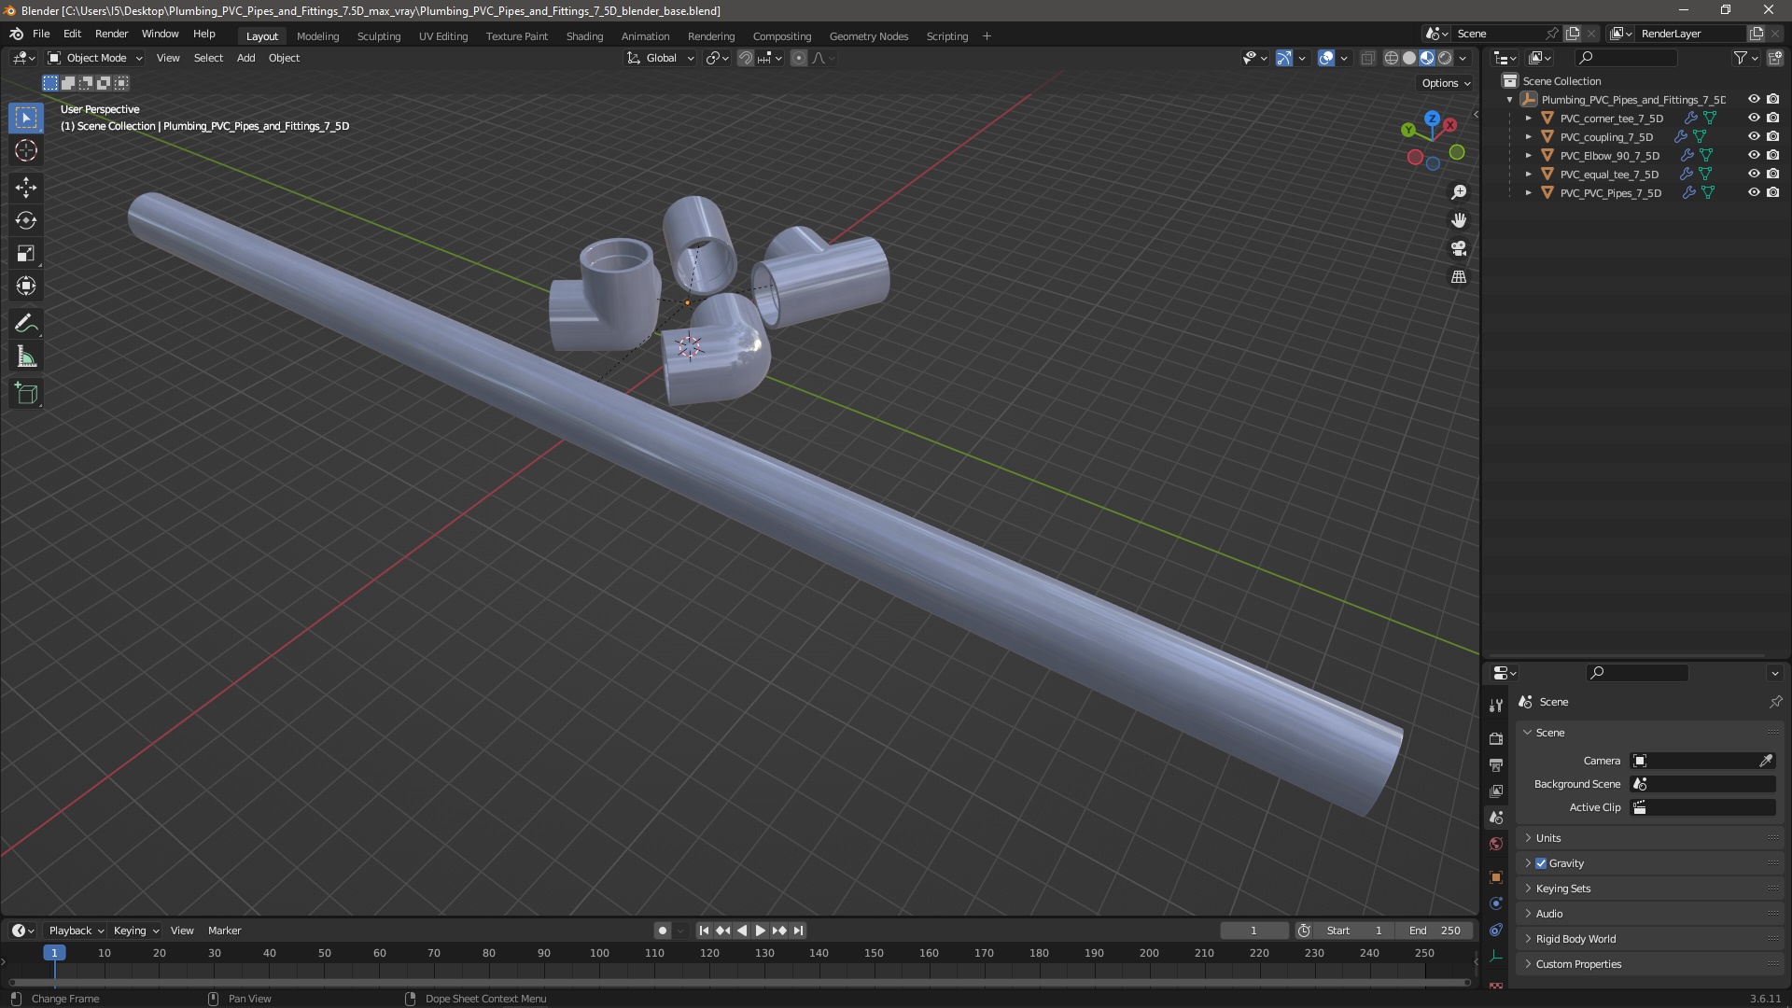Viewport: 1792px width, 1008px height.
Task: Open the Object Mode dropdown
Action: [95, 58]
